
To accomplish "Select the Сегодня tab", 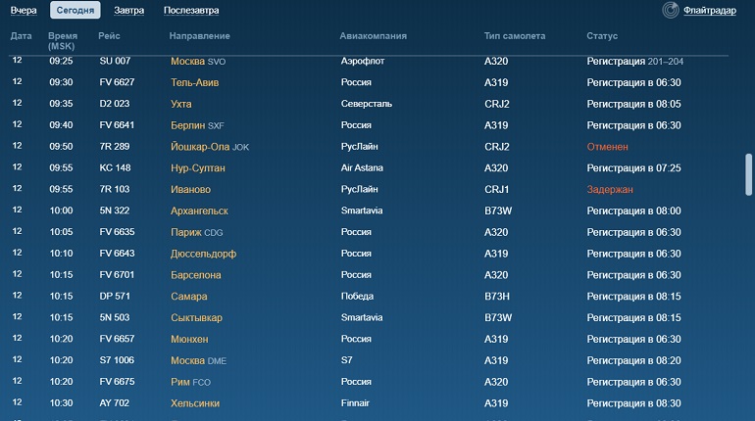I will (75, 10).
